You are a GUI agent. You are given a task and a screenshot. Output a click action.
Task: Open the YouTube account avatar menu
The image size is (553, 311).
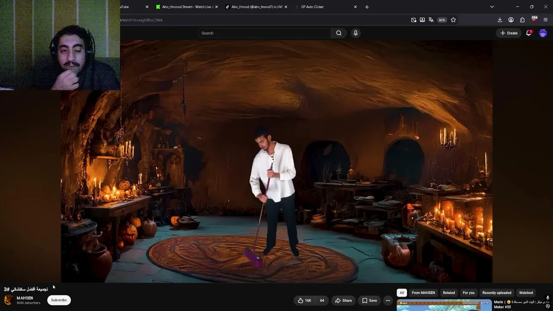point(543,33)
